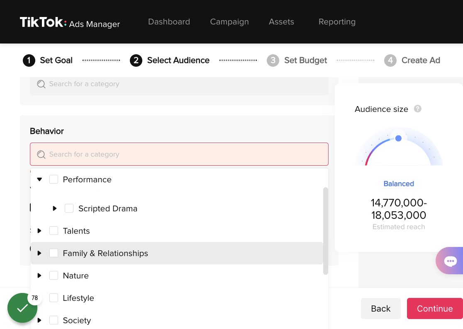463x329 pixels.
Task: Click the audience size gauge indicator dot
Action: point(398,138)
